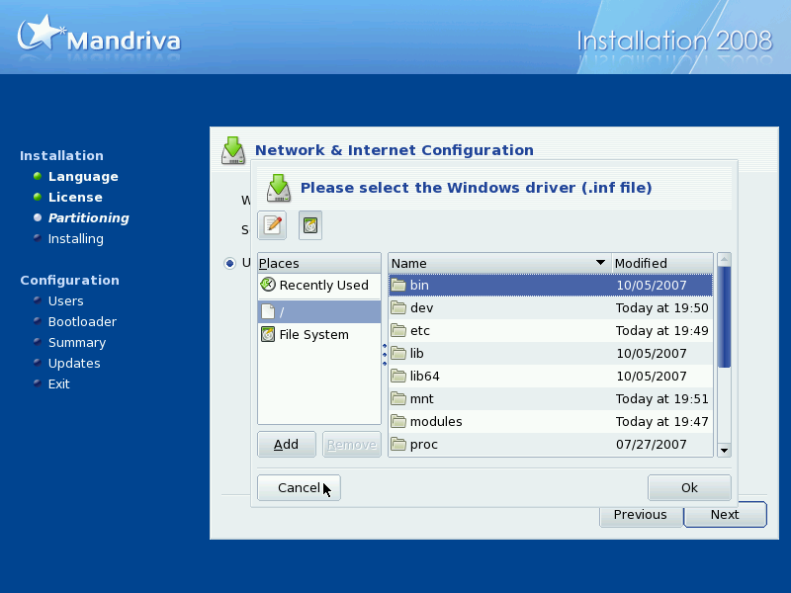
Task: Click the Language step in sidebar
Action: click(x=83, y=177)
